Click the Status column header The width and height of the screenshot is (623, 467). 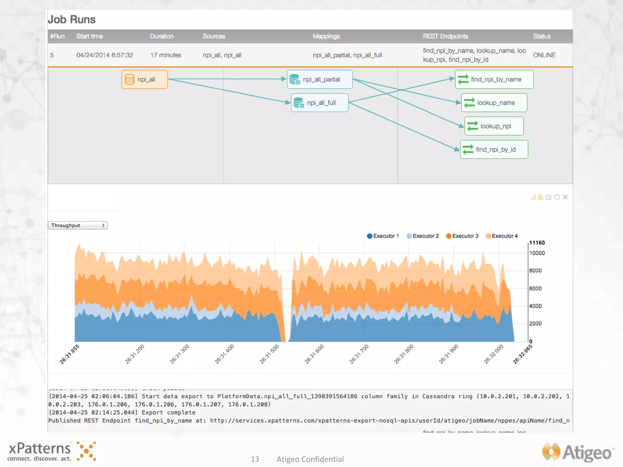[542, 36]
